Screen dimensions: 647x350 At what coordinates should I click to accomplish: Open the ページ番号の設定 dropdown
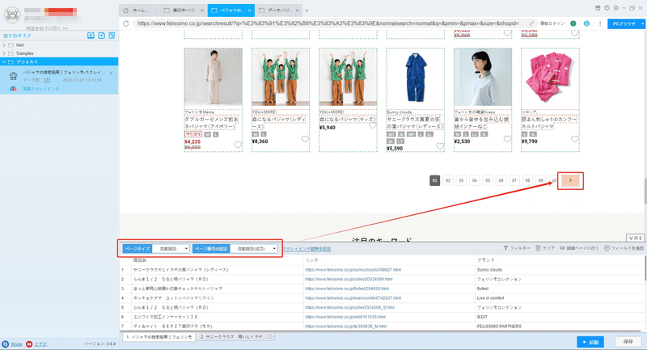(253, 249)
